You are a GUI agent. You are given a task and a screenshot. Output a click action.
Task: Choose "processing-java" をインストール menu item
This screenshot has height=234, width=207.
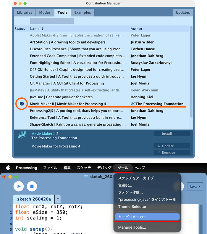[147, 200]
